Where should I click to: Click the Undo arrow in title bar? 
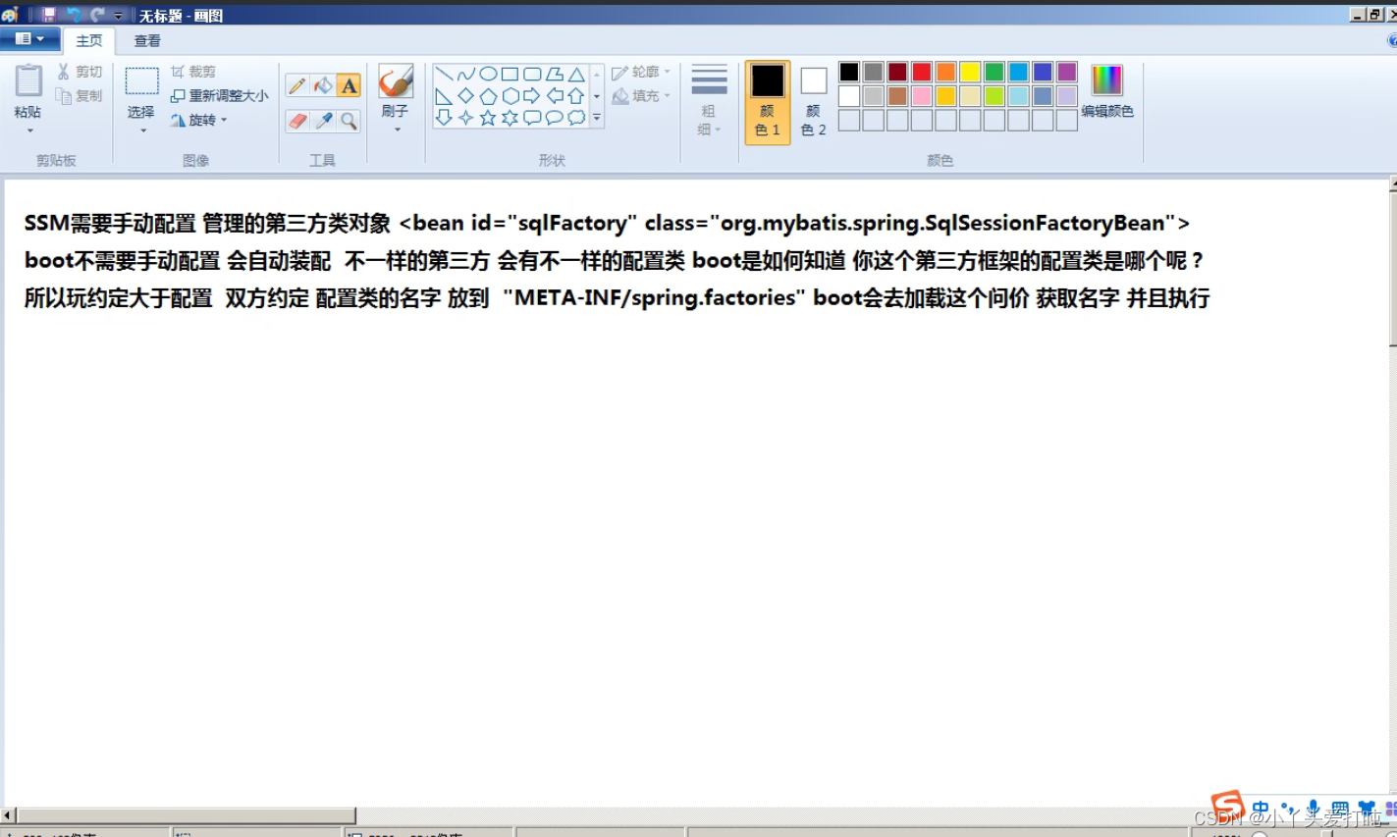point(74,15)
